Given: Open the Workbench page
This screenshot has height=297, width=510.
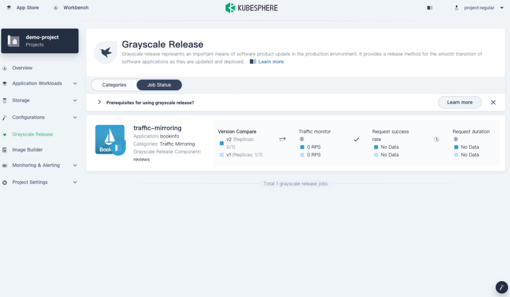Looking at the screenshot, I should (71, 8).
